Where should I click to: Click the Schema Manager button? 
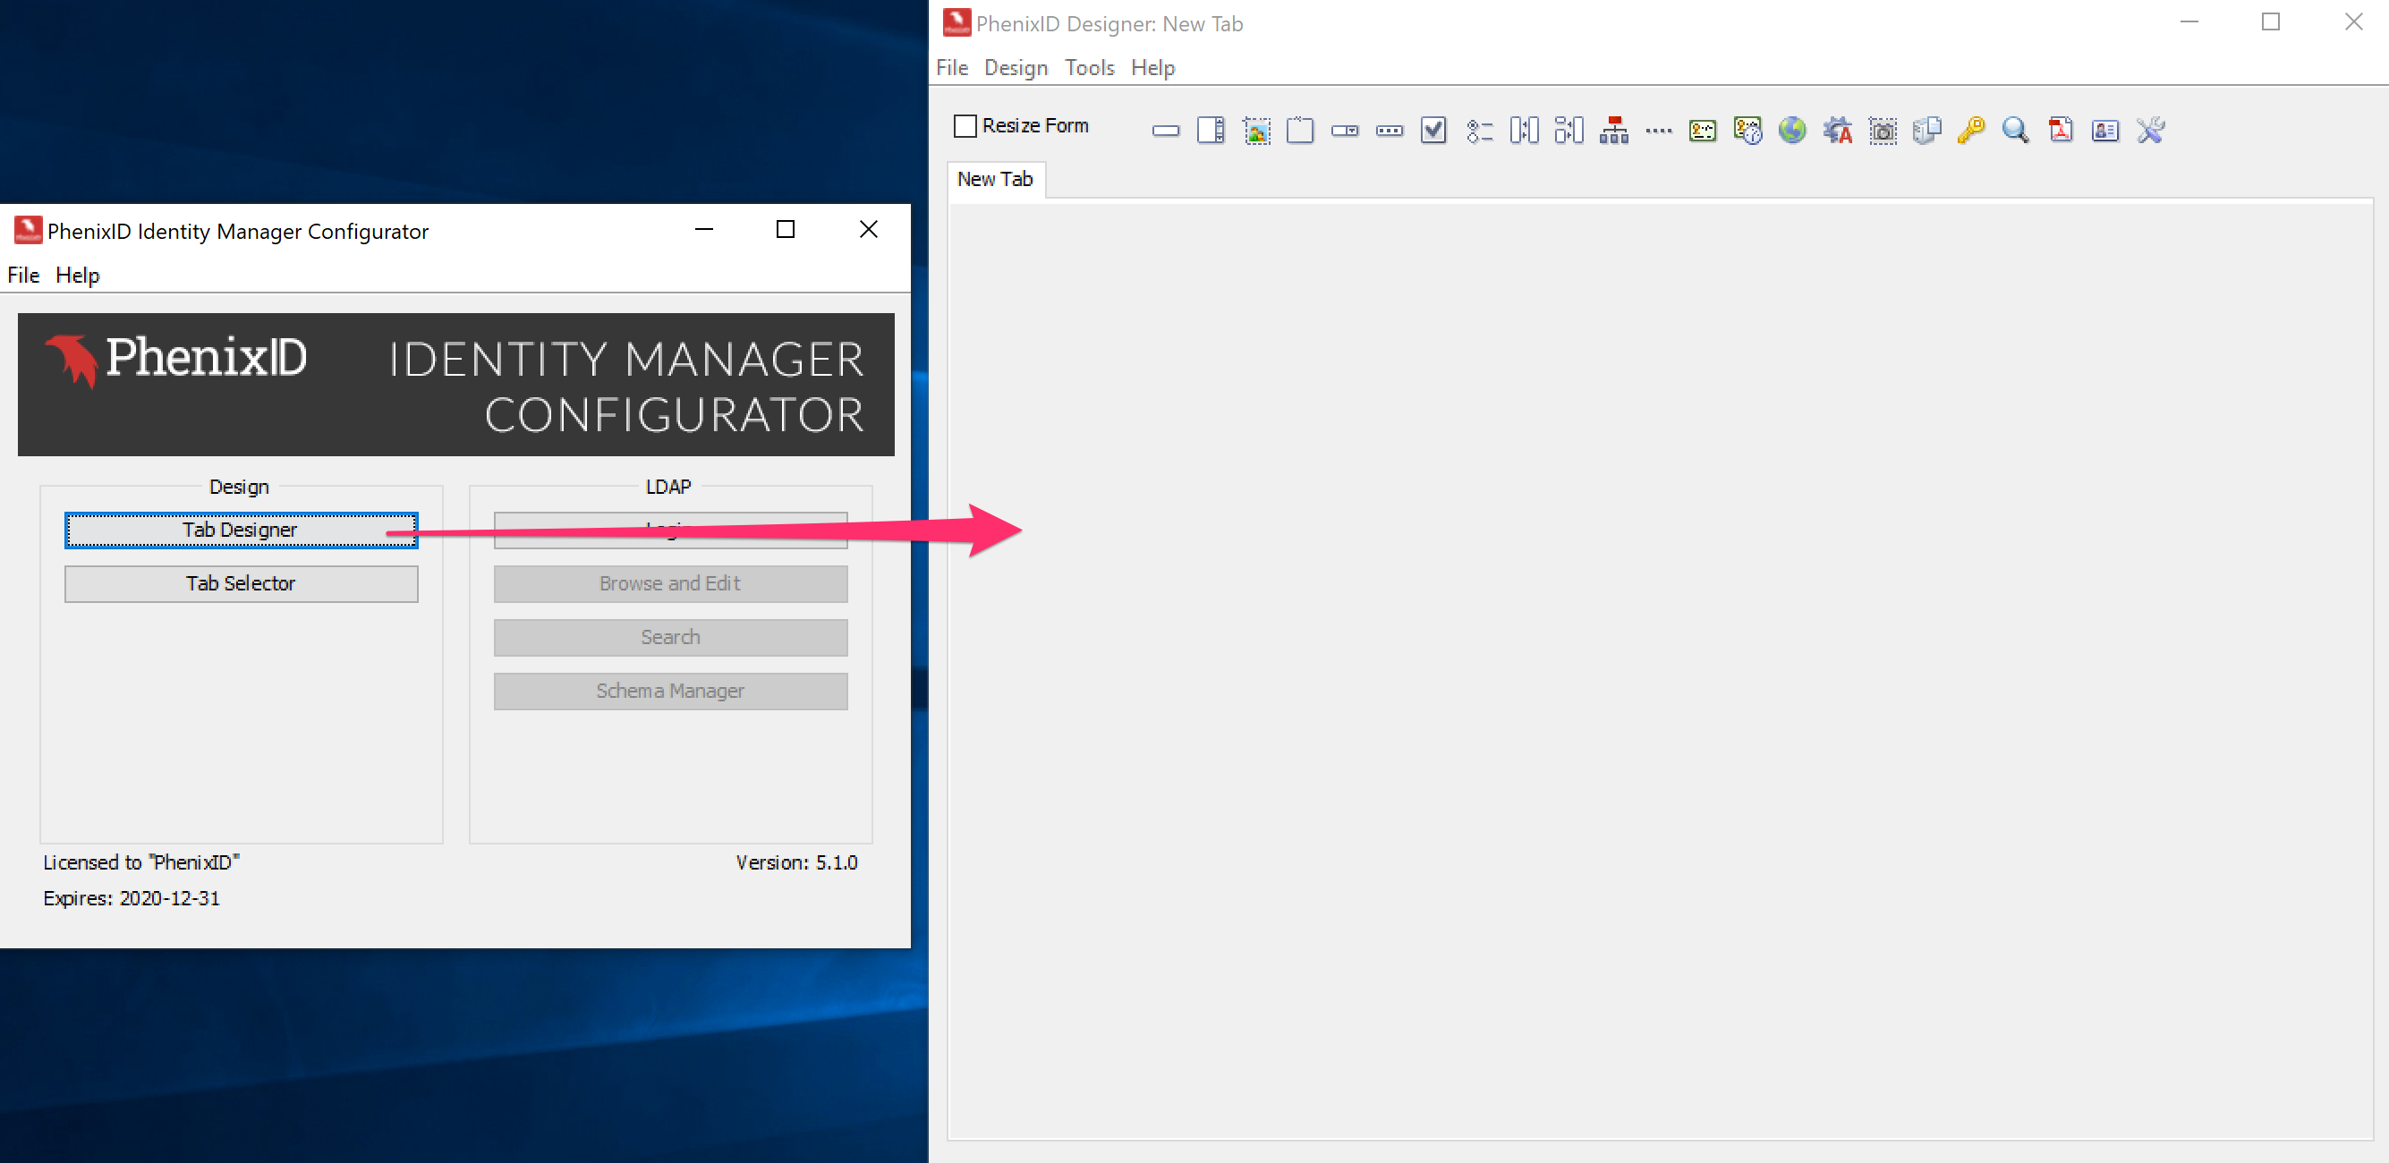[669, 692]
